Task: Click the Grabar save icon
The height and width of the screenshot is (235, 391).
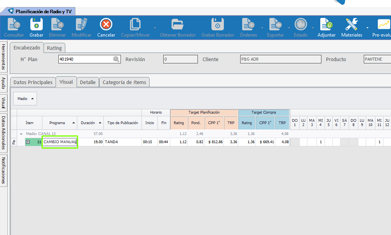Action: (x=37, y=25)
